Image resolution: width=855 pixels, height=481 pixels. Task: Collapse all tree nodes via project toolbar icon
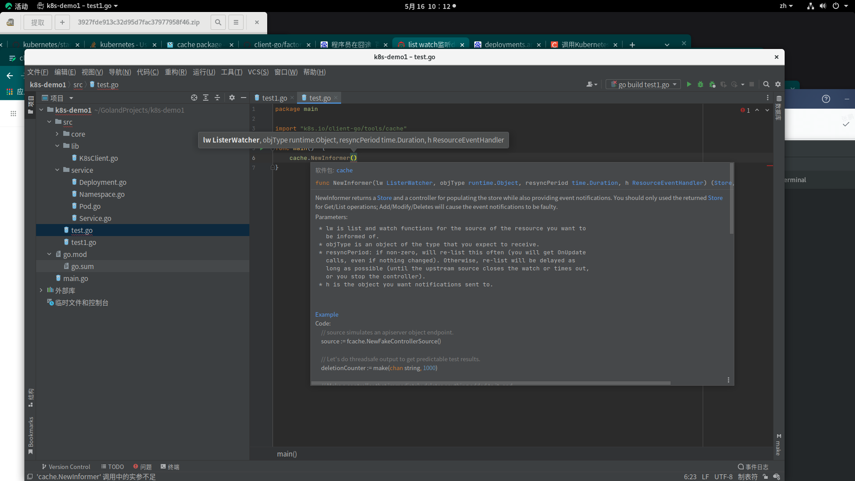(x=217, y=98)
